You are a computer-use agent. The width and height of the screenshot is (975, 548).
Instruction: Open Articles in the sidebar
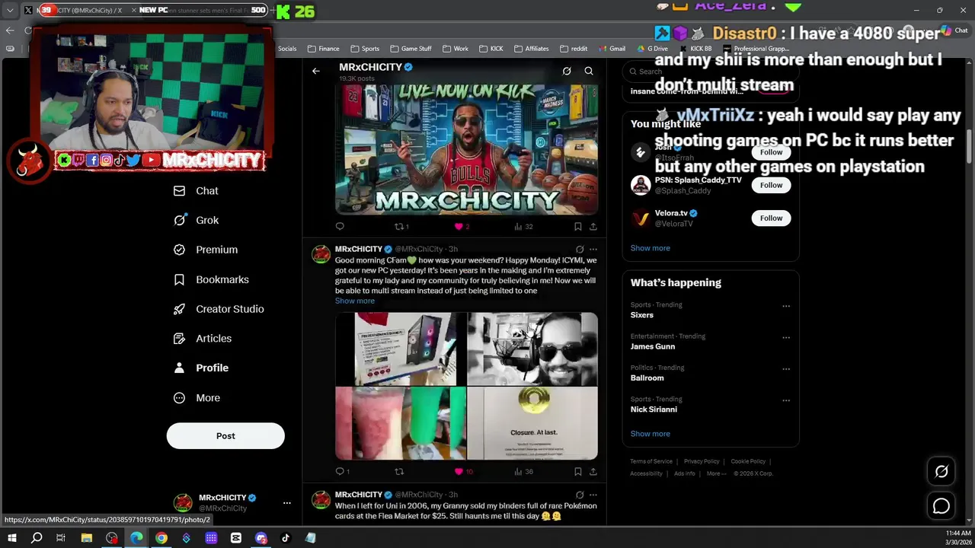click(202, 338)
